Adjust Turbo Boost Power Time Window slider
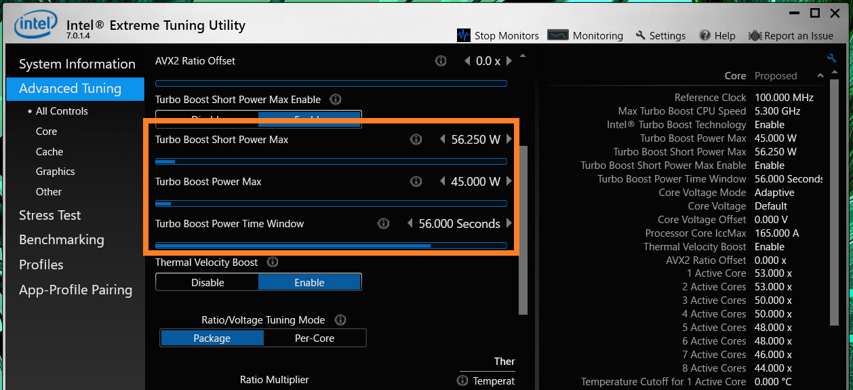 pos(331,246)
